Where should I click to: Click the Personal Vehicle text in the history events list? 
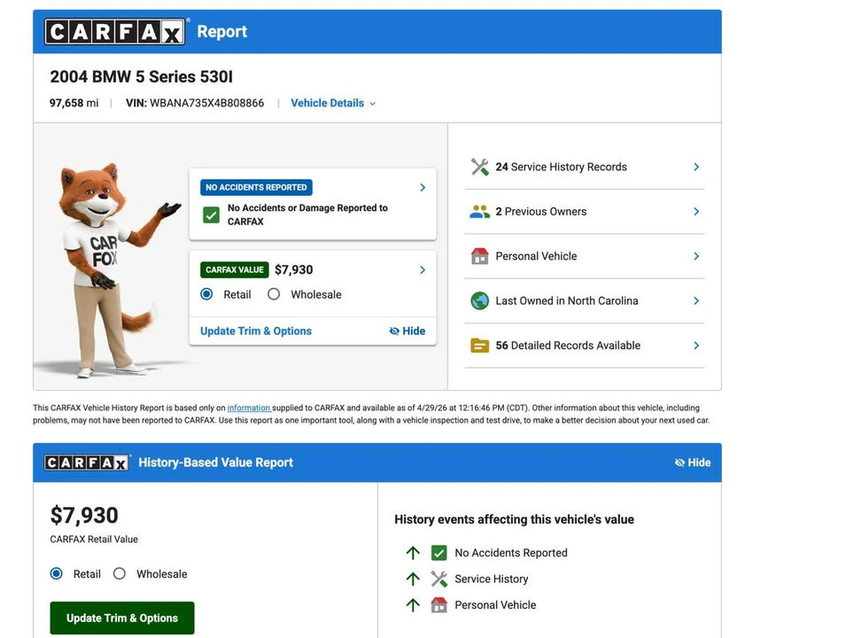495,605
